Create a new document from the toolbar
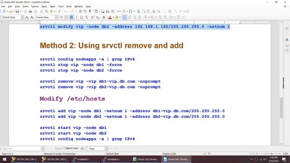This screenshot has width=290, height=163. coord(4,11)
